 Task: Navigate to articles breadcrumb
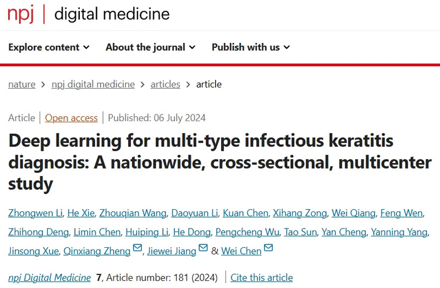tap(166, 84)
